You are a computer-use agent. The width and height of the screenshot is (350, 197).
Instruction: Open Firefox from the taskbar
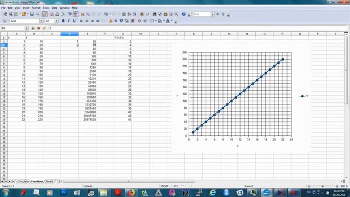pyautogui.click(x=131, y=192)
